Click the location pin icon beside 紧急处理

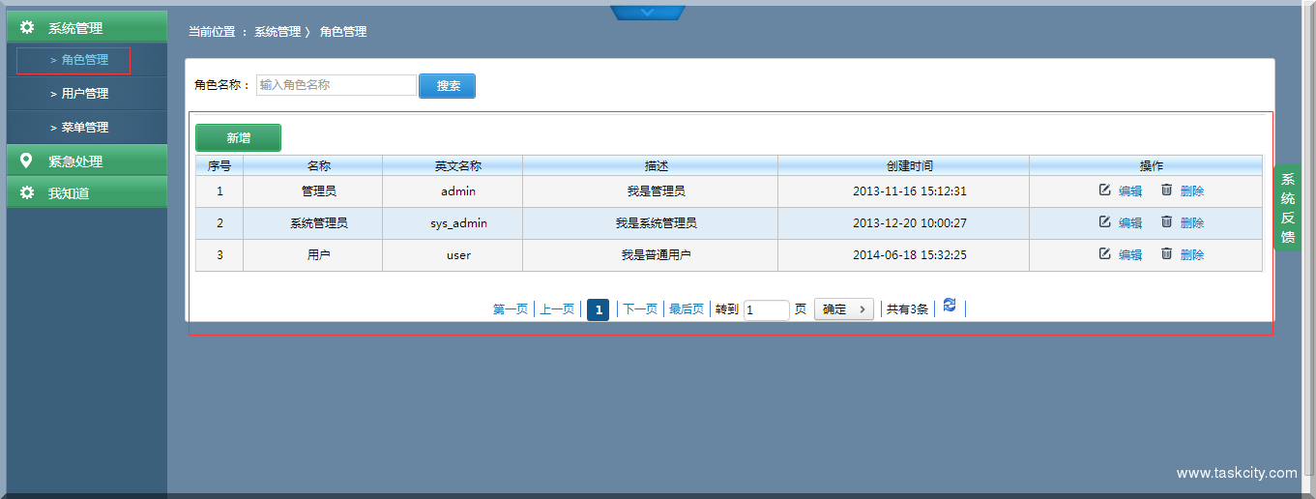(x=26, y=161)
